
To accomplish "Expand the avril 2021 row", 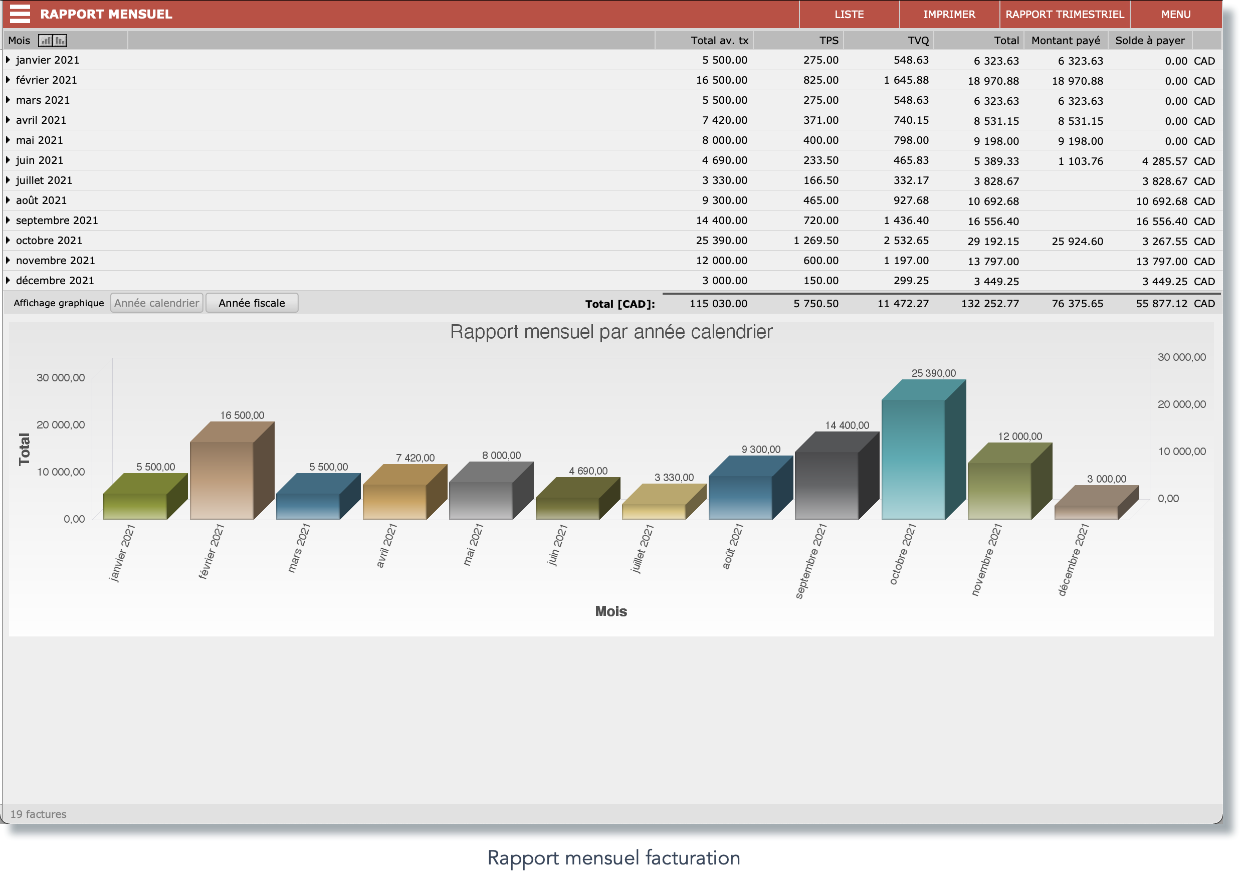I will (8, 120).
